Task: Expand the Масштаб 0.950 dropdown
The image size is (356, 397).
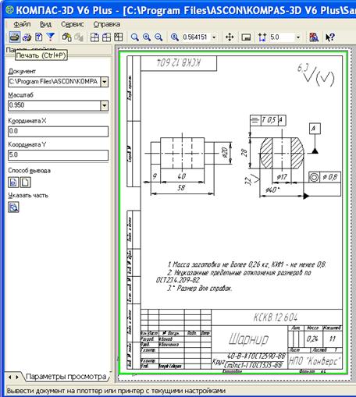Action: coord(105,105)
